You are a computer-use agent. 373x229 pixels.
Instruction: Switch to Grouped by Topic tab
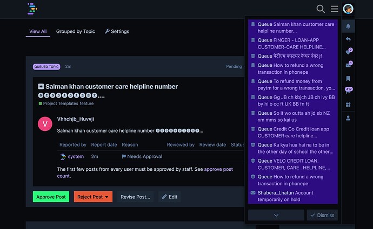point(75,31)
